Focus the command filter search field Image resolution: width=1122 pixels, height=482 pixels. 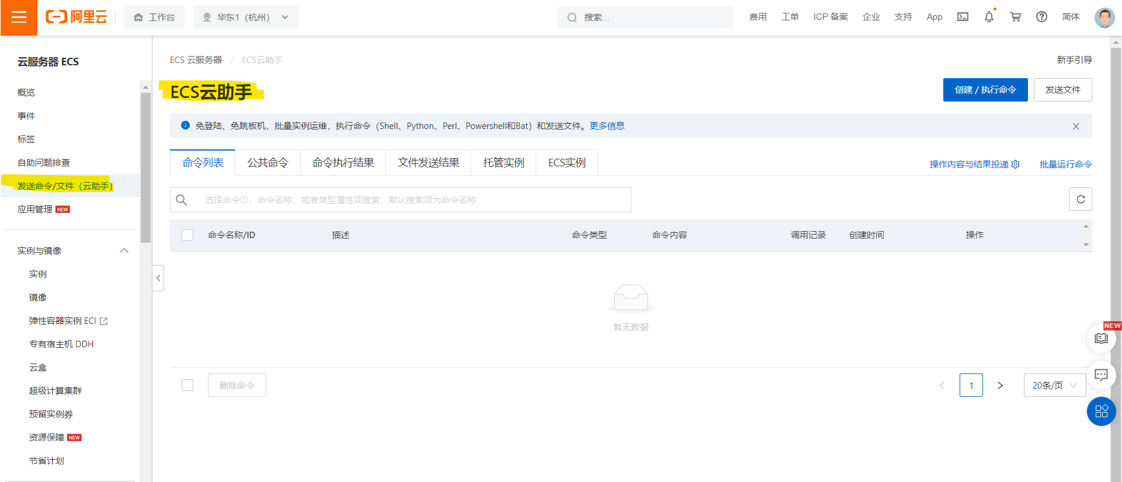tap(401, 200)
